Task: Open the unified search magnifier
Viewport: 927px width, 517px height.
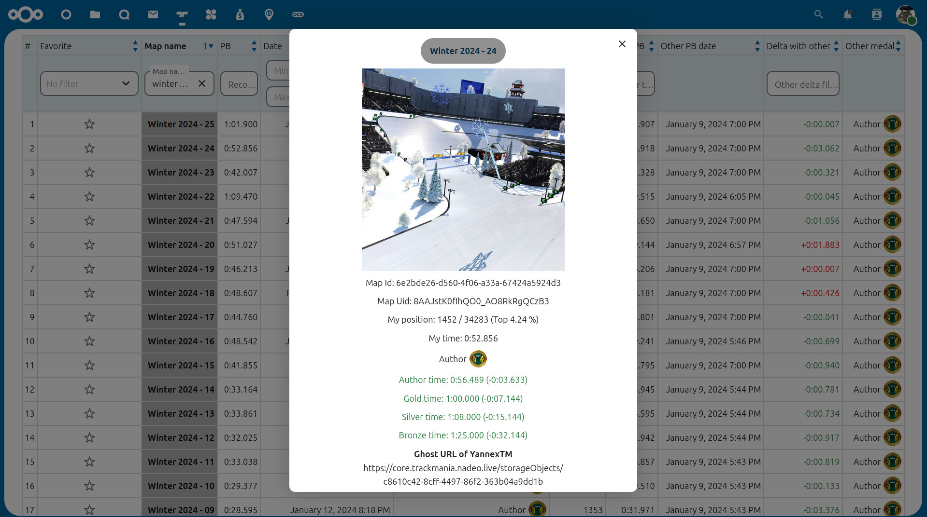Action: coord(818,14)
